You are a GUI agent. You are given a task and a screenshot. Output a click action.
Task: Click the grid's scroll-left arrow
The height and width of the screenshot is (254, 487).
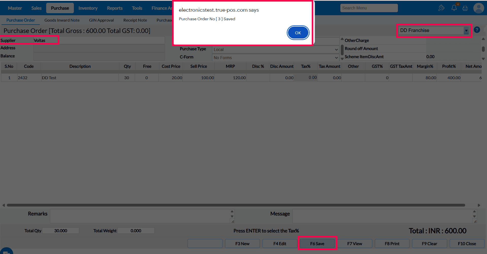coord(4,205)
